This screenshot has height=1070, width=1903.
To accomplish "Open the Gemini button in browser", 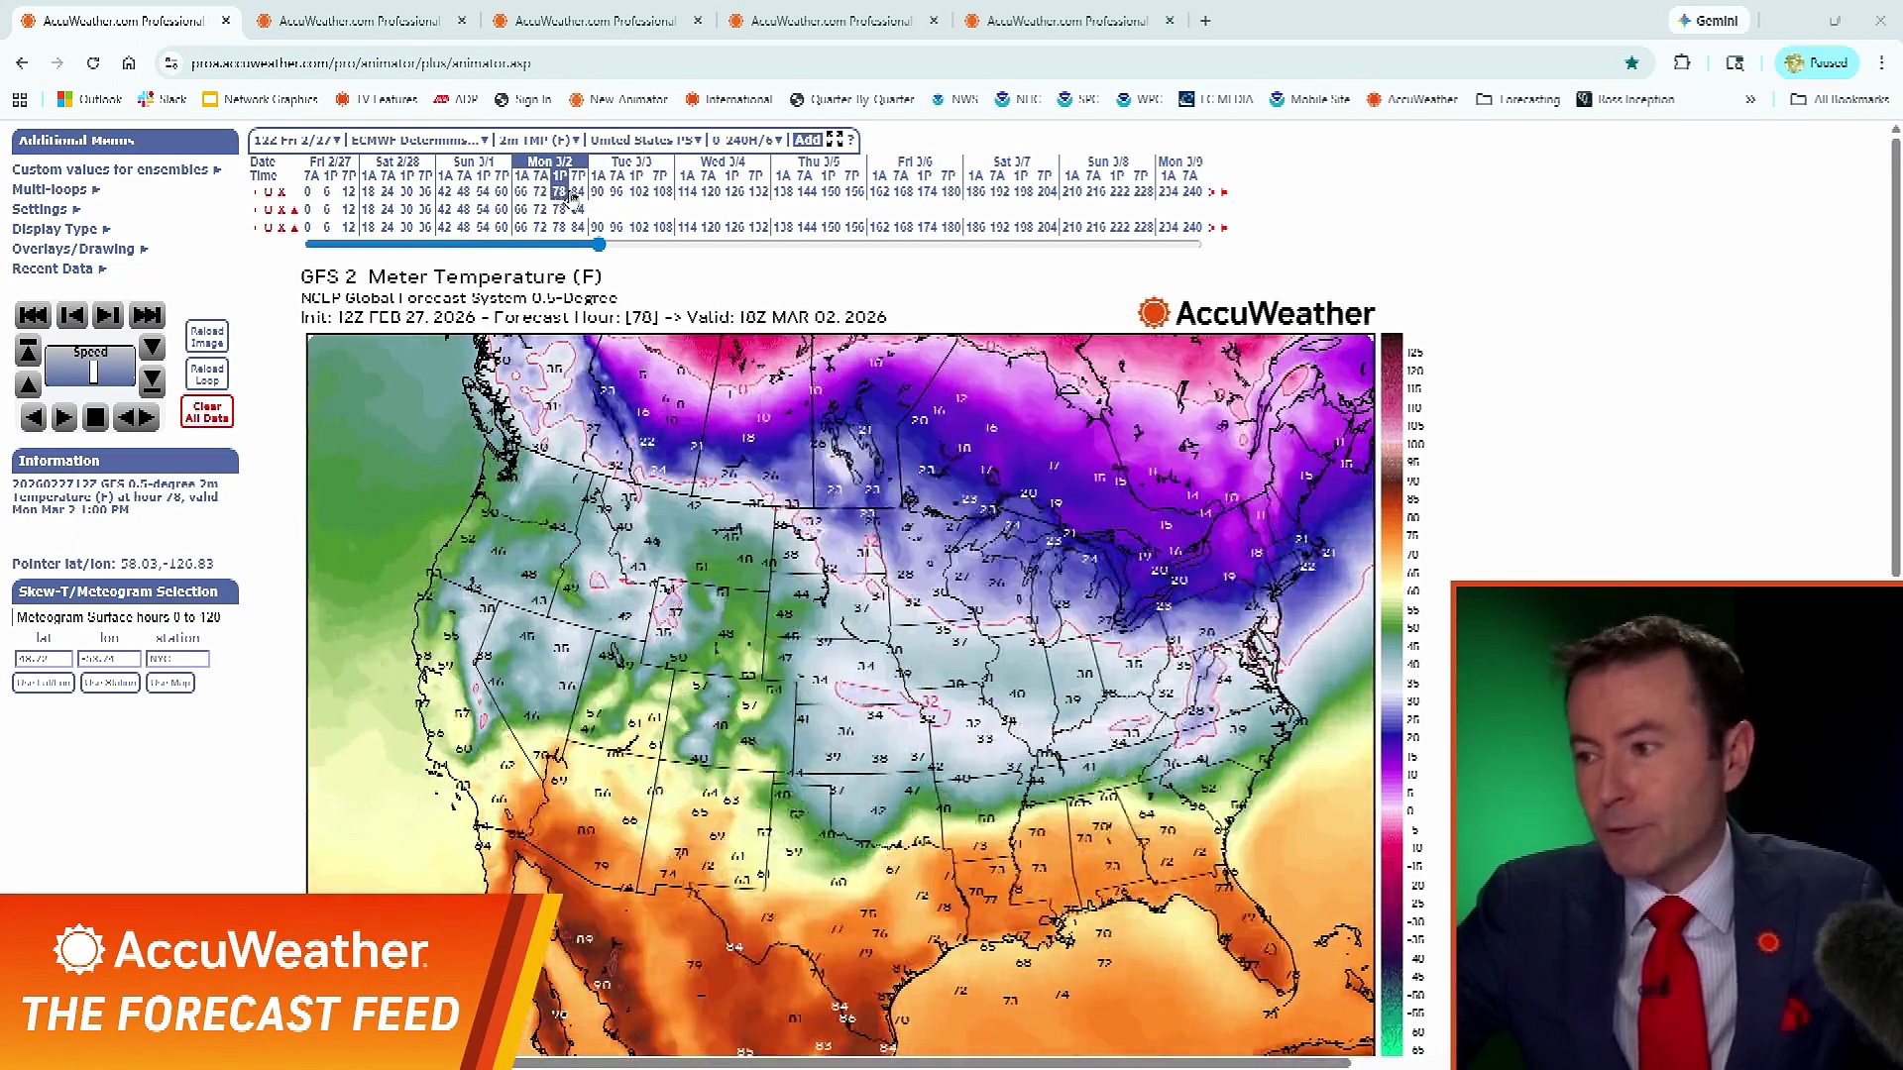I will (x=1709, y=21).
